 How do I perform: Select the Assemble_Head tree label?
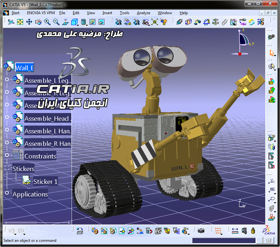[x=48, y=118]
